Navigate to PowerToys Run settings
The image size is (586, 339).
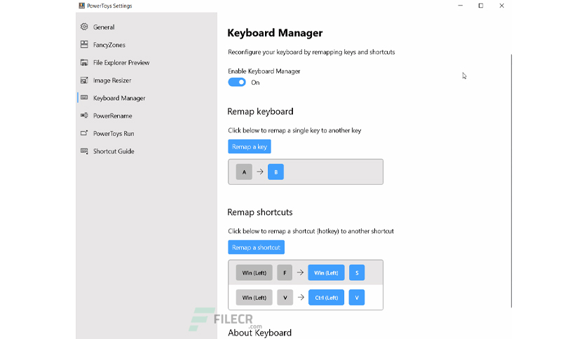146,133
